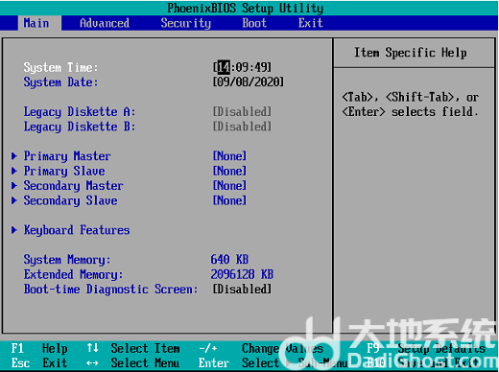Click the Extended Memory label
This screenshot has width=499, height=372.
click(73, 274)
